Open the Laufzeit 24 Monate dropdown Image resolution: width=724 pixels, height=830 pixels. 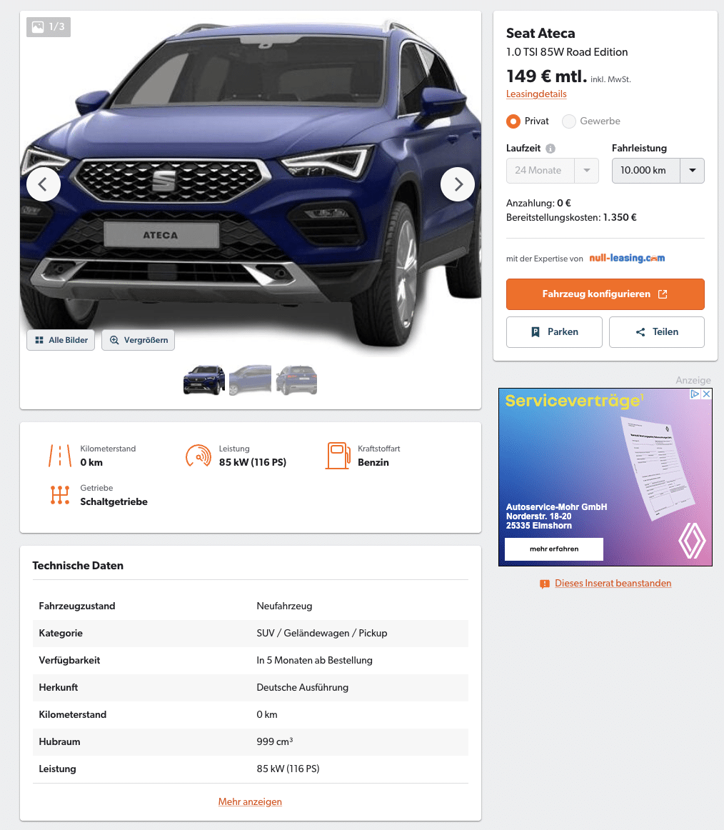click(x=552, y=171)
